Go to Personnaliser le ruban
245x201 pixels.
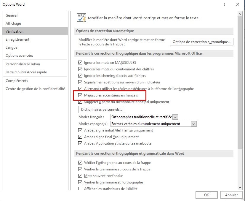(x=23, y=64)
